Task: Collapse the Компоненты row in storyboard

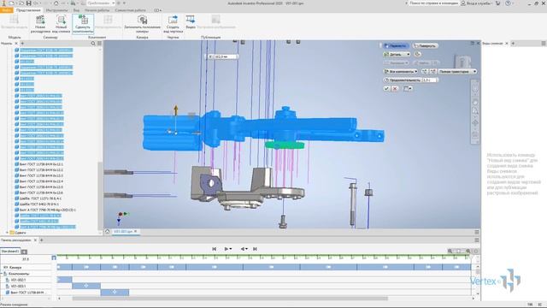Action: (x=2, y=274)
